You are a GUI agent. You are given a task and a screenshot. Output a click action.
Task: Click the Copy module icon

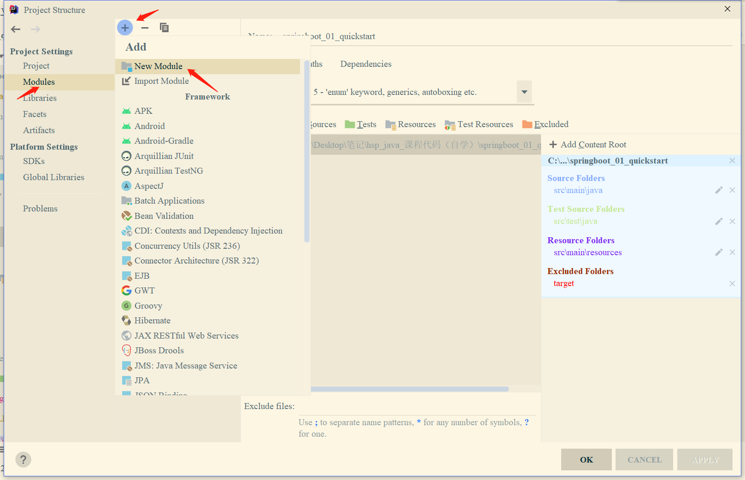[x=164, y=28]
